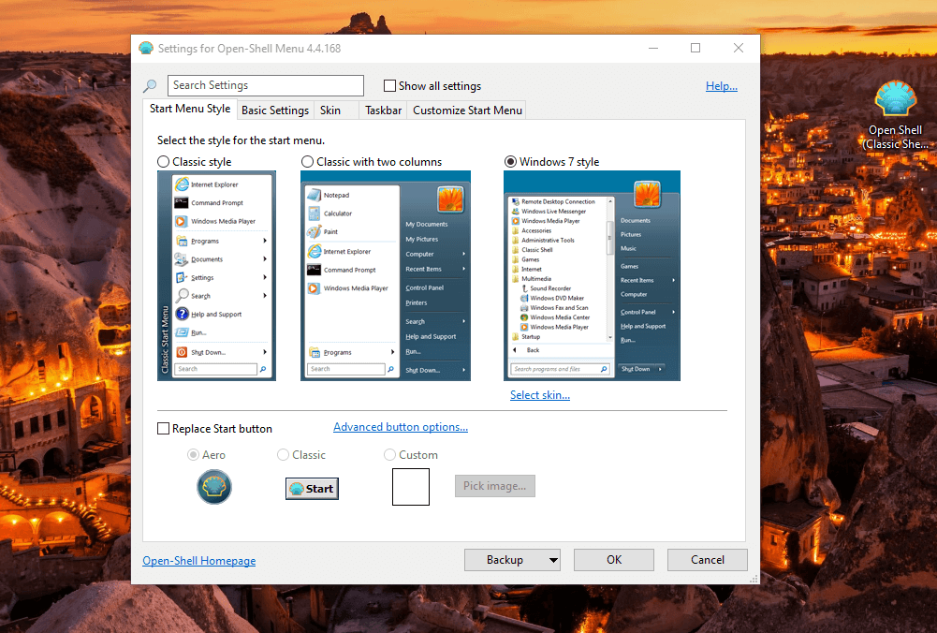Select the Classic style radio button
Screen dimensions: 937x633
coord(164,162)
